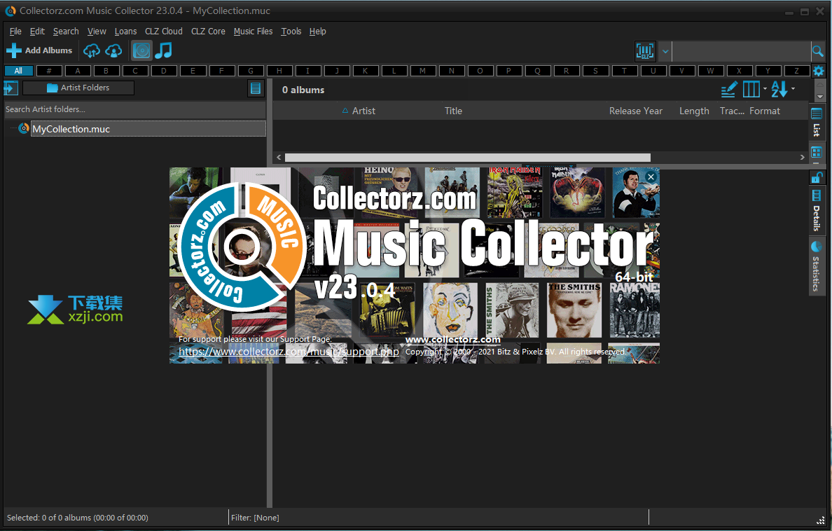832x531 pixels.
Task: Click the edit list pencil icon
Action: tap(729, 89)
